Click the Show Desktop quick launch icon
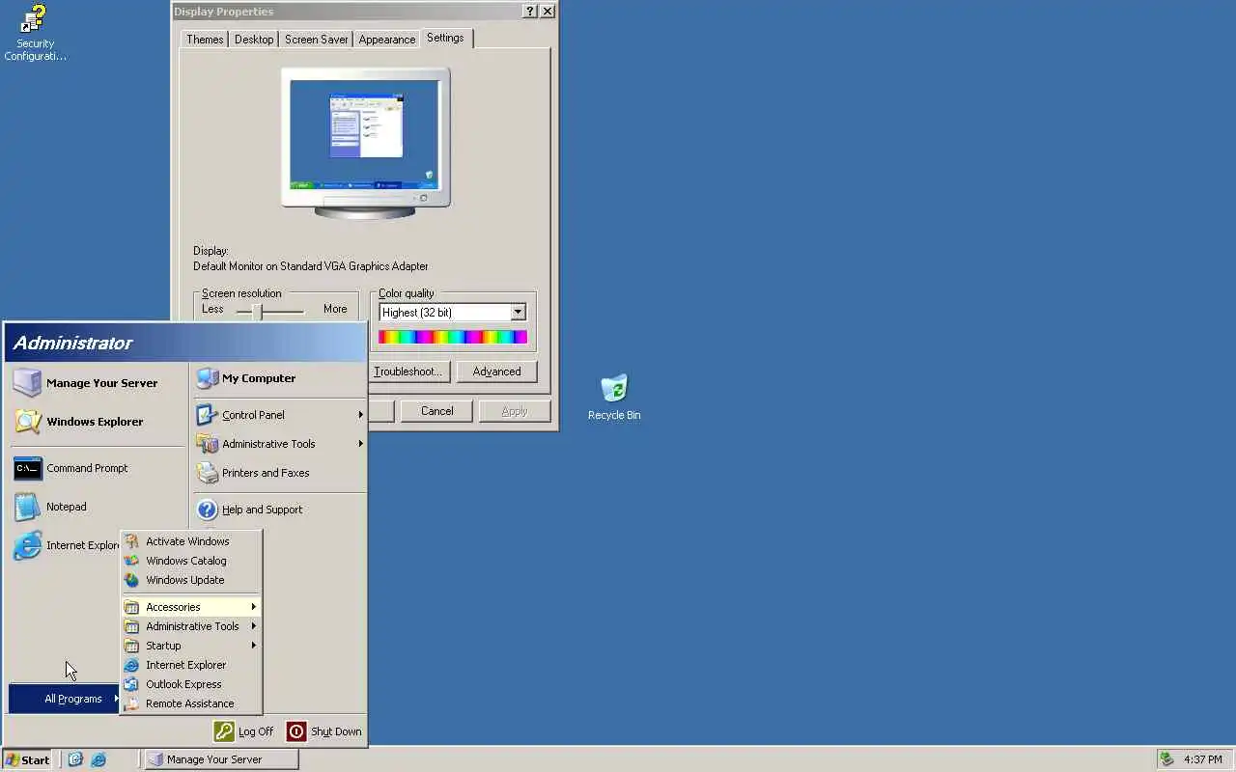Screen dimensions: 1236x772 pos(75,759)
